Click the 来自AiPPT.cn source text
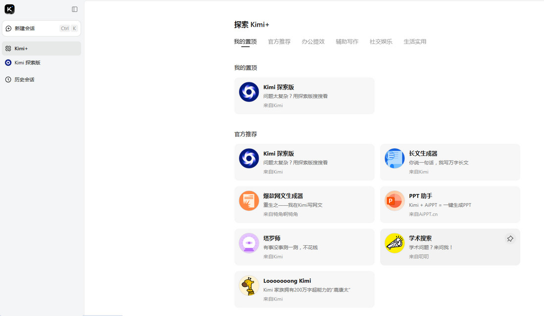The width and height of the screenshot is (544, 316). tap(423, 214)
